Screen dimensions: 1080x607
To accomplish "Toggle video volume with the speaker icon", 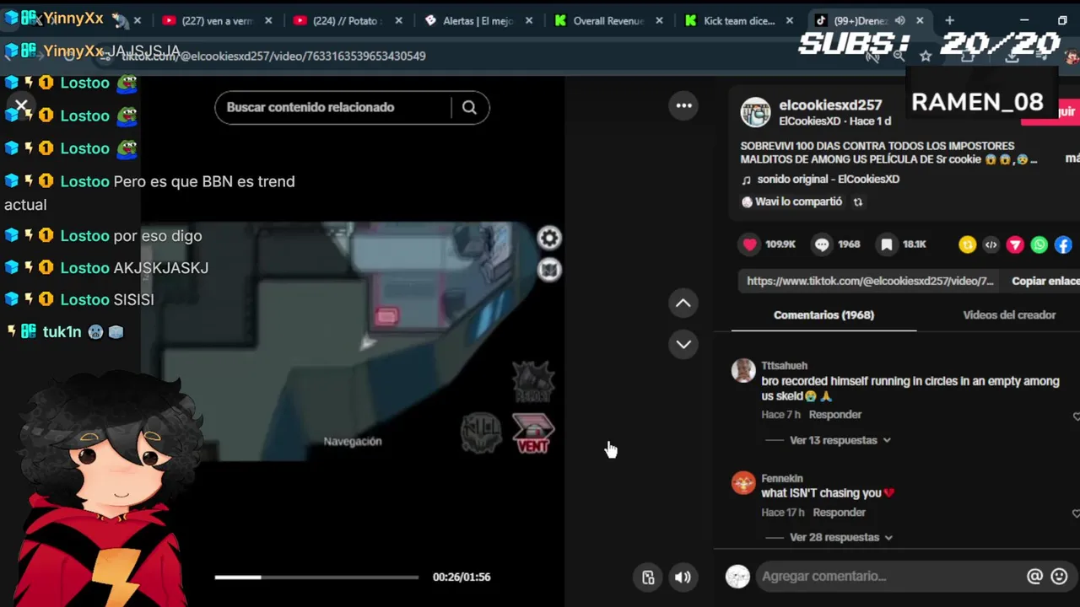I will coord(683,577).
